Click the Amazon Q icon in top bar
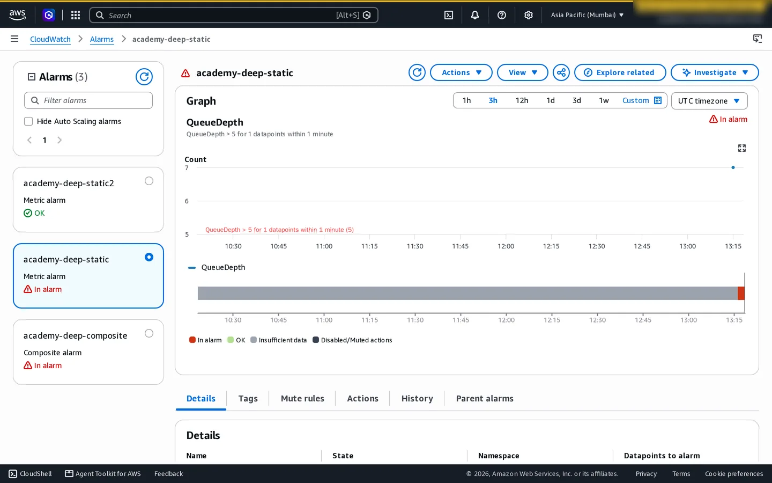772x483 pixels. point(49,15)
